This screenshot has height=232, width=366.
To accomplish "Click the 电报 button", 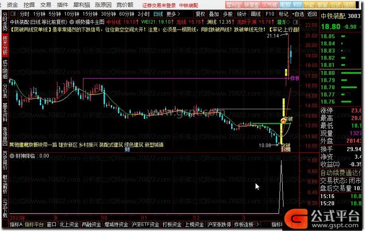I will click(x=285, y=5).
